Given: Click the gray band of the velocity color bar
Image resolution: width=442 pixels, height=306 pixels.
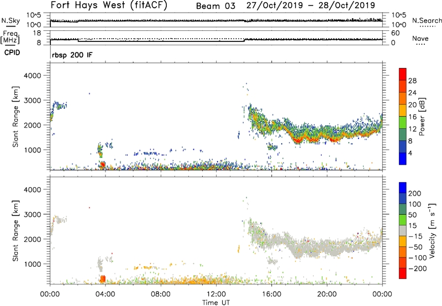Looking at the screenshot, I should (x=403, y=230).
